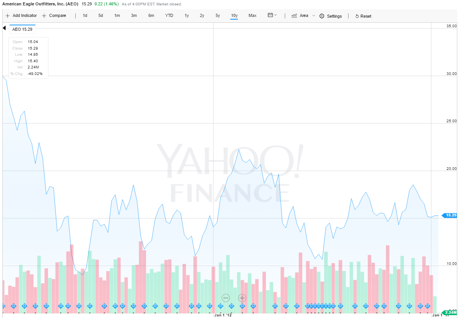This screenshot has height=321, width=460.
Task: Click the 2.24M volume marker
Action: click(x=450, y=312)
